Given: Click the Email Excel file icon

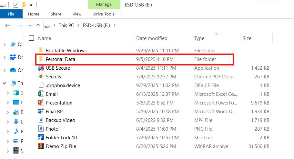Looking at the screenshot, I should 41,94.
